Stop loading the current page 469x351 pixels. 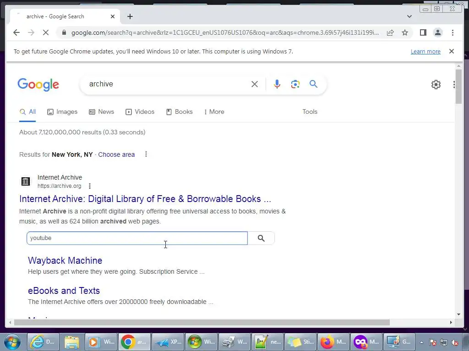[46, 32]
